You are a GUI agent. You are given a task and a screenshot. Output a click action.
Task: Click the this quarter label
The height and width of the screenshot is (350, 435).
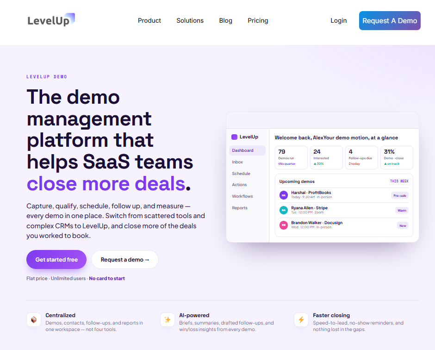click(287, 164)
